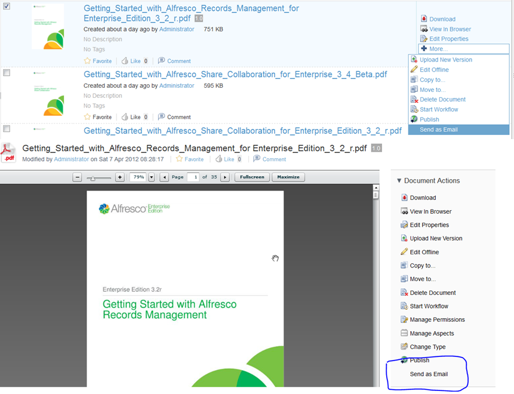Click Upload New Version icon under Document Actions
514x394 pixels.
pyautogui.click(x=404, y=238)
